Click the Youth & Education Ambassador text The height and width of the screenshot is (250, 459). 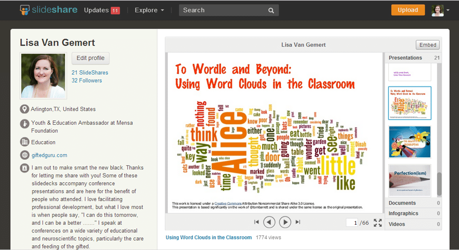[82, 127]
